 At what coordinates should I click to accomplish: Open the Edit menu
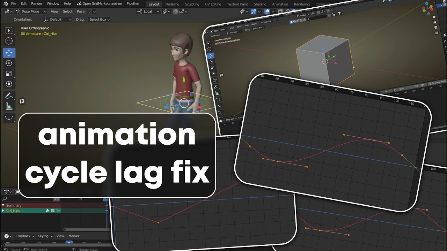[23, 3]
